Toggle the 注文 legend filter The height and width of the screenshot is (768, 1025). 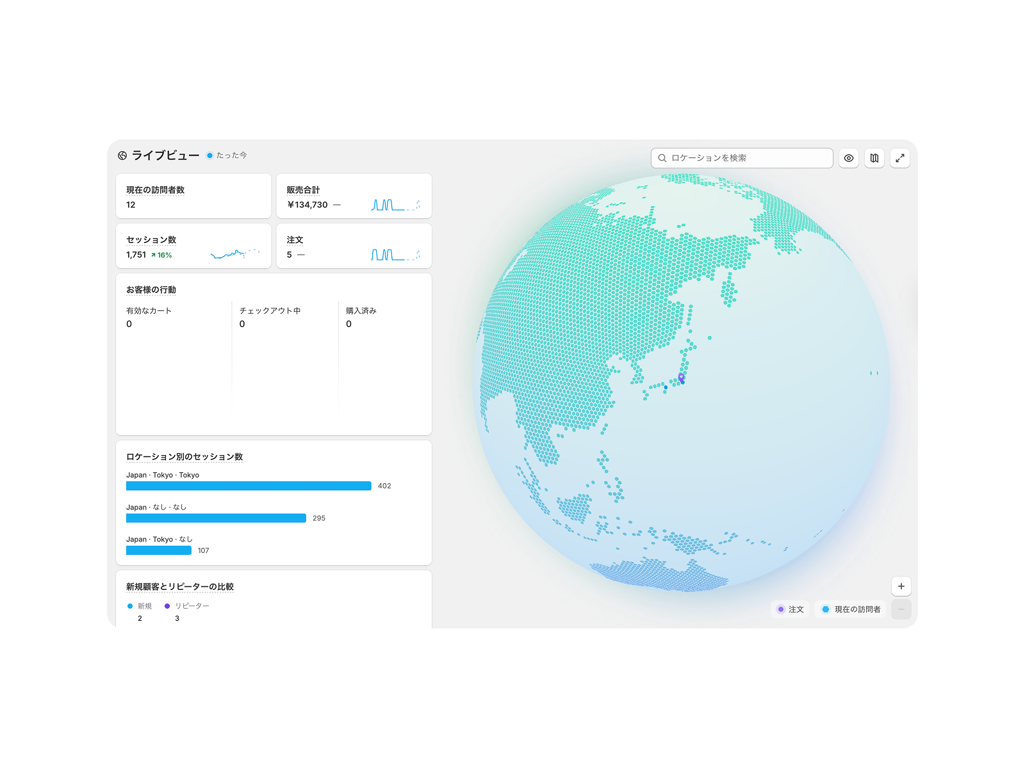pos(790,609)
